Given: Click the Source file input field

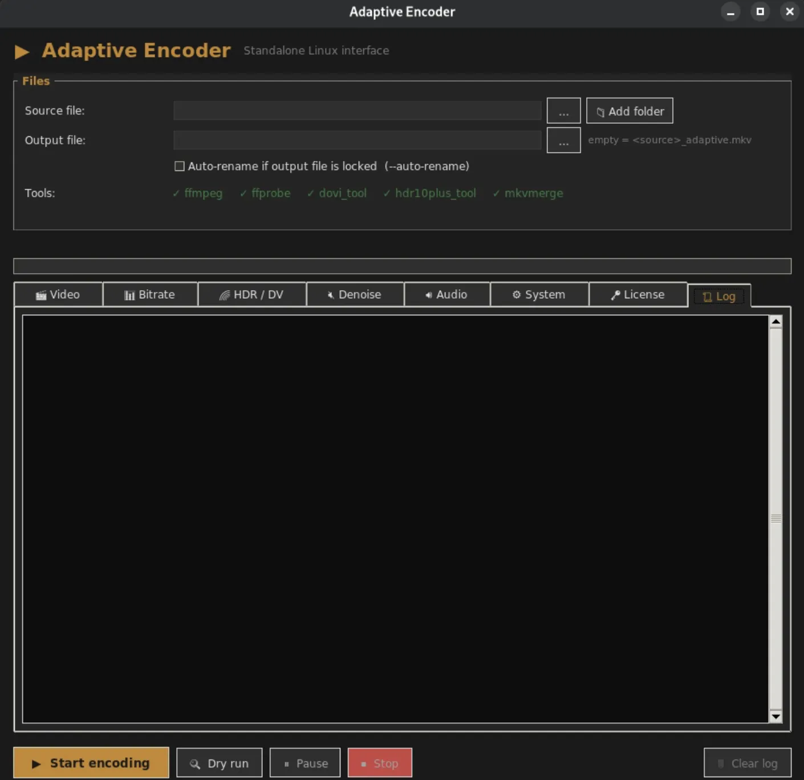Looking at the screenshot, I should click(357, 111).
